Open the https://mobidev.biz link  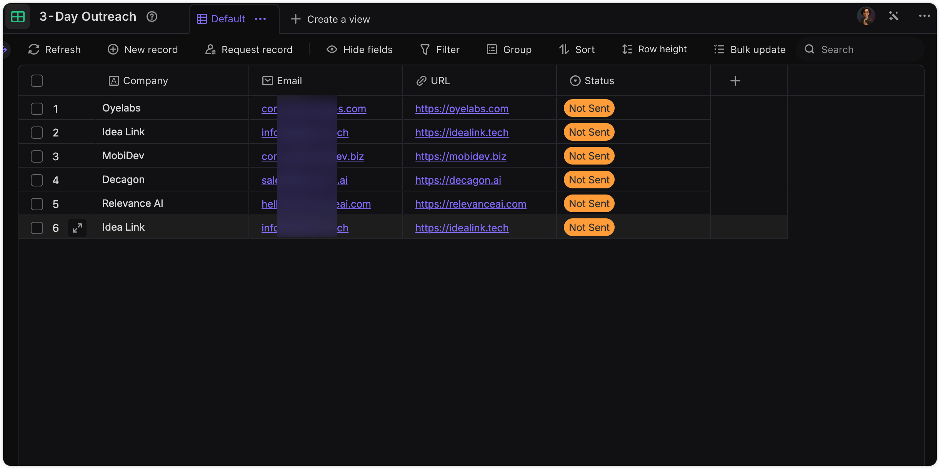click(461, 156)
